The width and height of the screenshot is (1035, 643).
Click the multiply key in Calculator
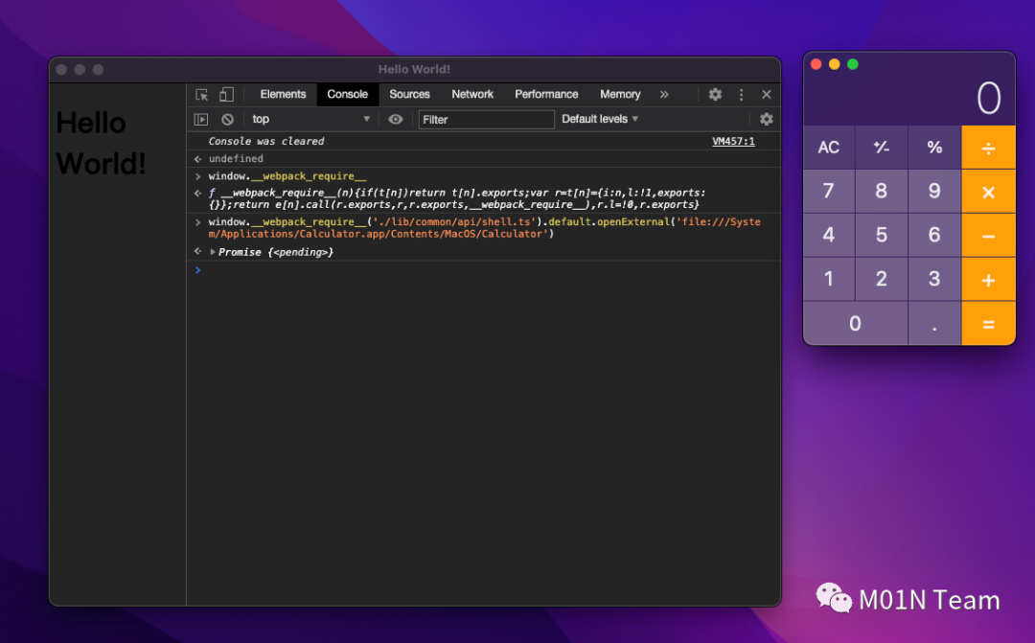(x=988, y=192)
